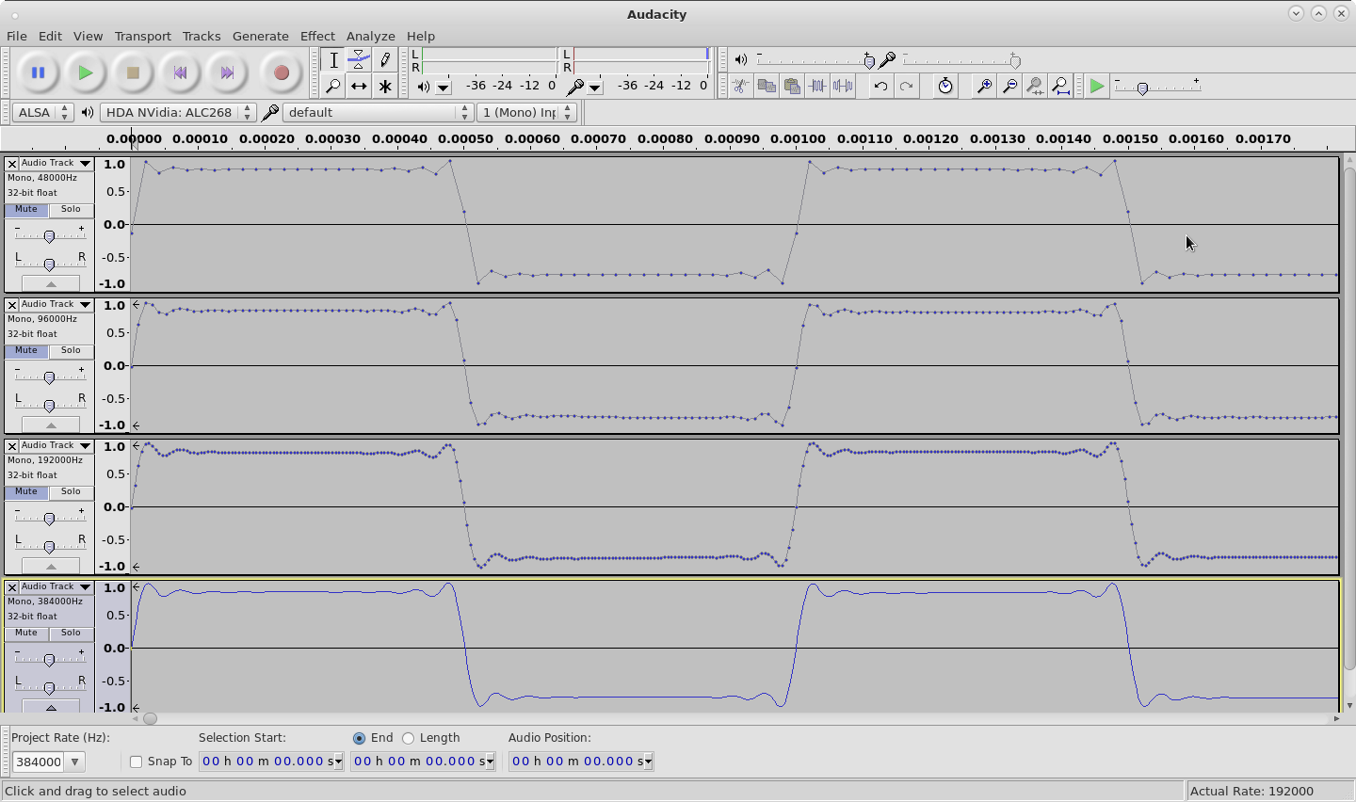Click the Copy toolbar icon

tap(767, 86)
